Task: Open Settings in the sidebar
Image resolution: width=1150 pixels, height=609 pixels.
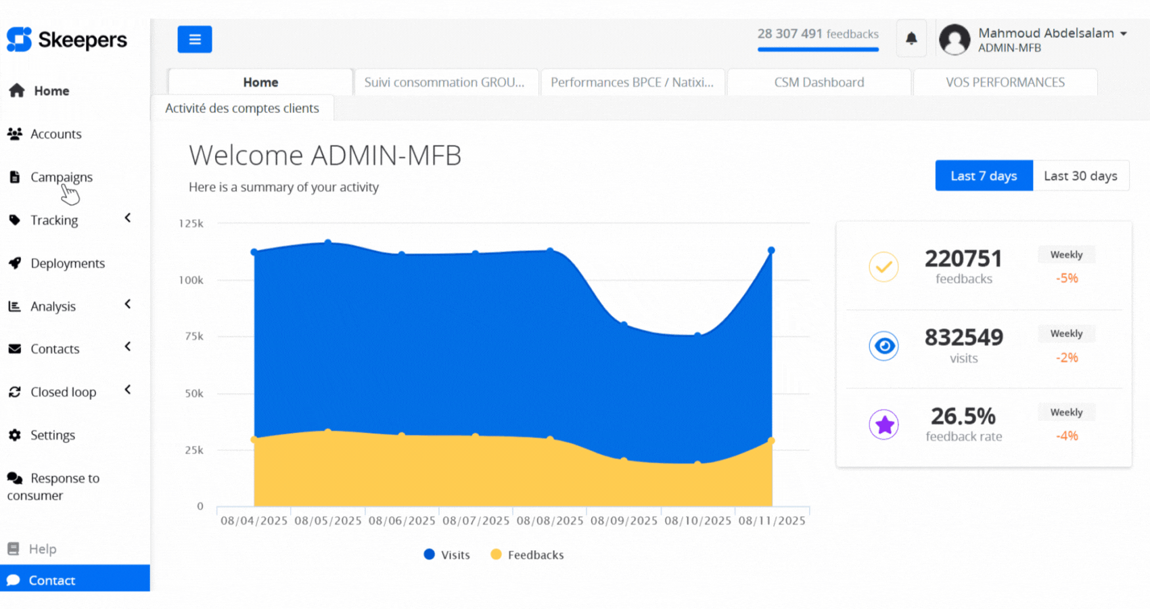Action: click(x=53, y=435)
